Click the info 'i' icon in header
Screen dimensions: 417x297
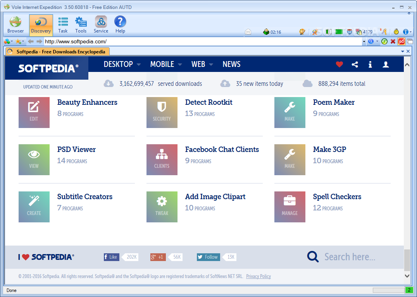370,64
